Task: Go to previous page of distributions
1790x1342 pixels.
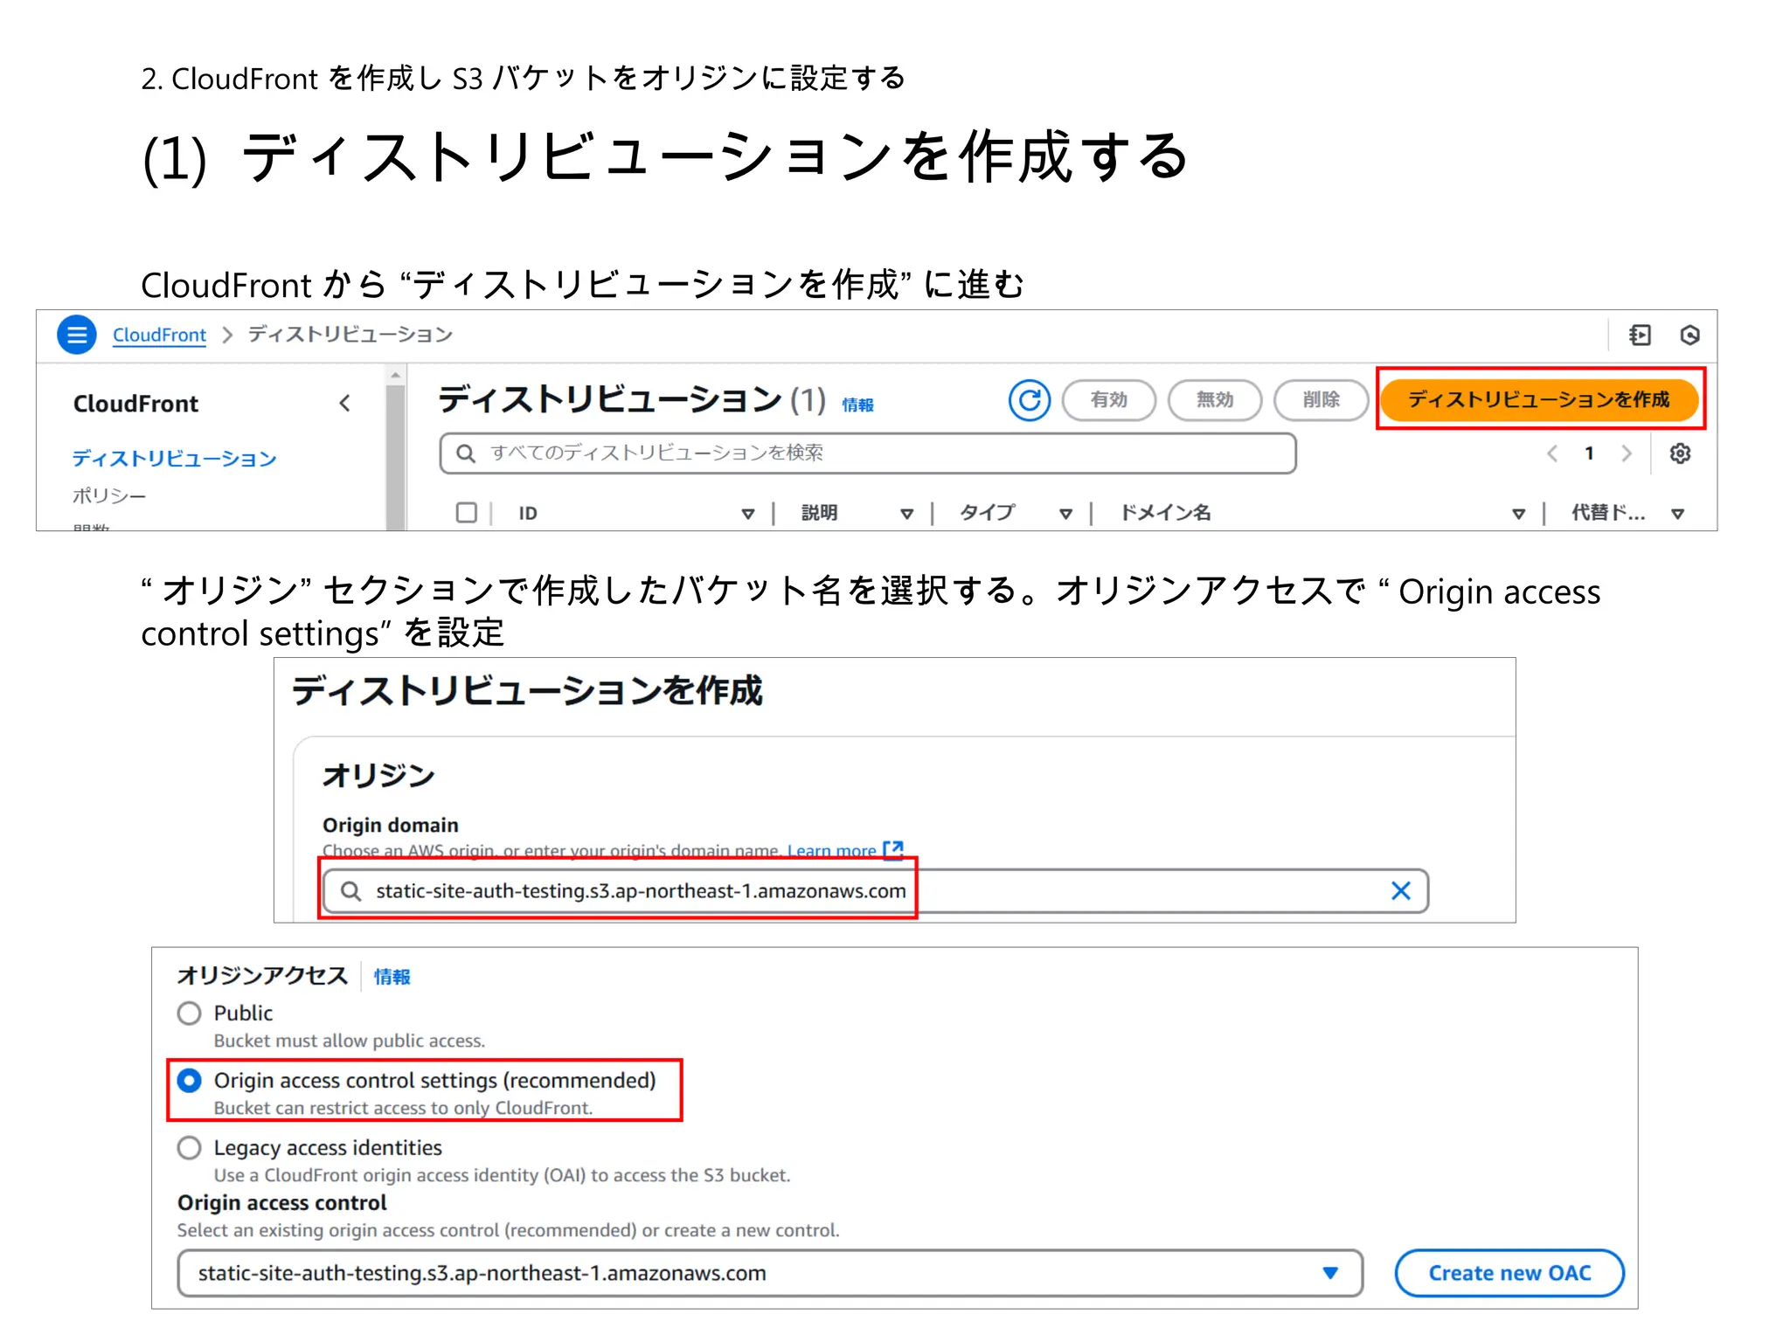Action: [x=1552, y=453]
